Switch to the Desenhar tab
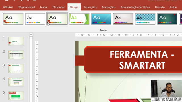Viewport: 182px width, 102px height. pyautogui.click(x=59, y=7)
